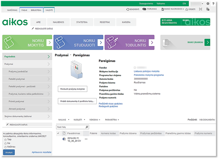219x159 pixels.
Task: Open the Valdyti ribbon tab
Action: (x=49, y=10)
